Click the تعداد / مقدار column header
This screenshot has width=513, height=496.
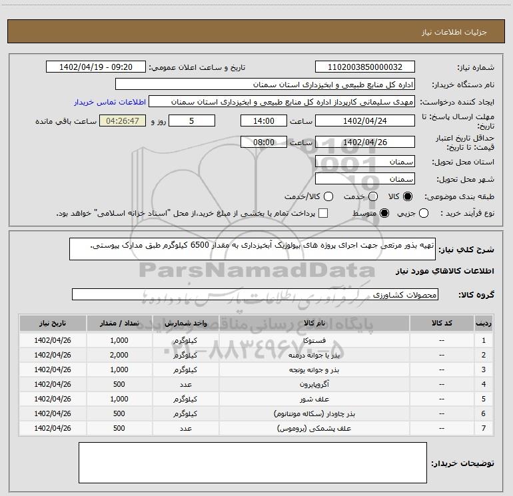point(119,323)
